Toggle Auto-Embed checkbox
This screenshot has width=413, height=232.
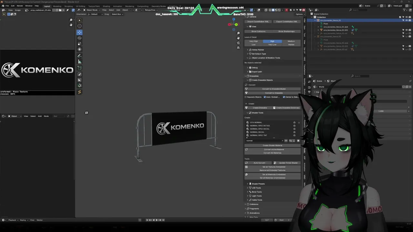[265, 97]
